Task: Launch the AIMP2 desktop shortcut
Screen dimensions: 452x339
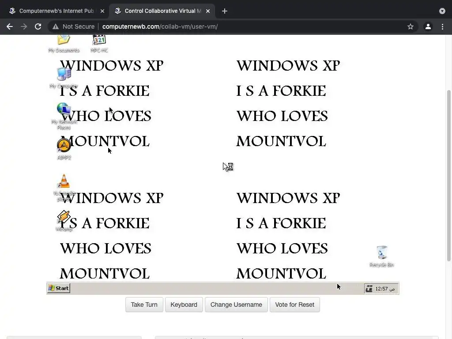Action: (x=64, y=149)
